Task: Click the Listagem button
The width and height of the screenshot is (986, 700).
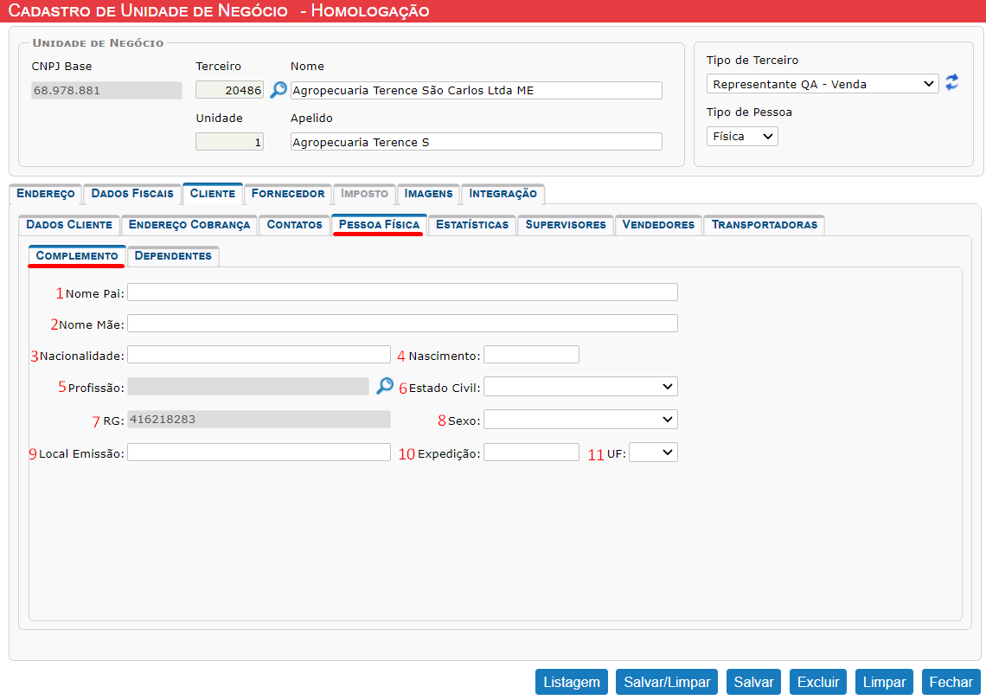Action: [x=572, y=682]
